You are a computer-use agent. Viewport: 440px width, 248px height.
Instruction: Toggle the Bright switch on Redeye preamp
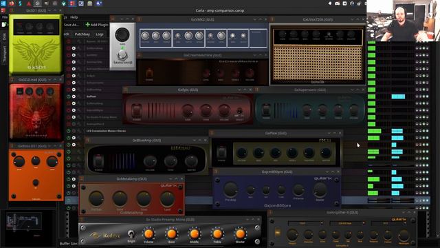pos(131,234)
